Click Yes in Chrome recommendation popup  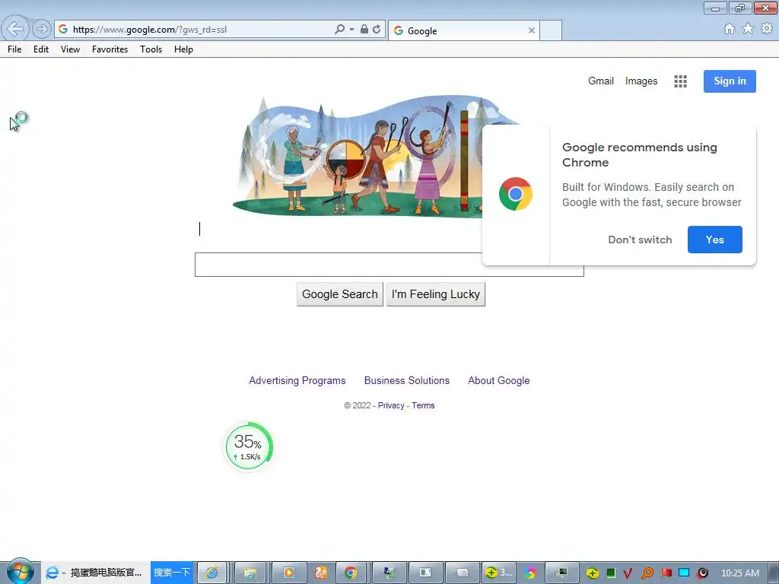(x=715, y=240)
